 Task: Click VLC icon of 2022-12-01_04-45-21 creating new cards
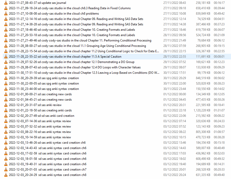[x=6, y=100]
